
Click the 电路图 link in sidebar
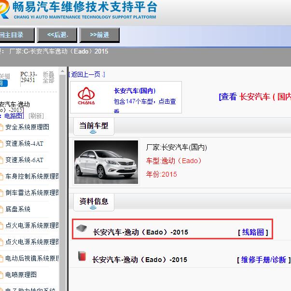point(14,116)
